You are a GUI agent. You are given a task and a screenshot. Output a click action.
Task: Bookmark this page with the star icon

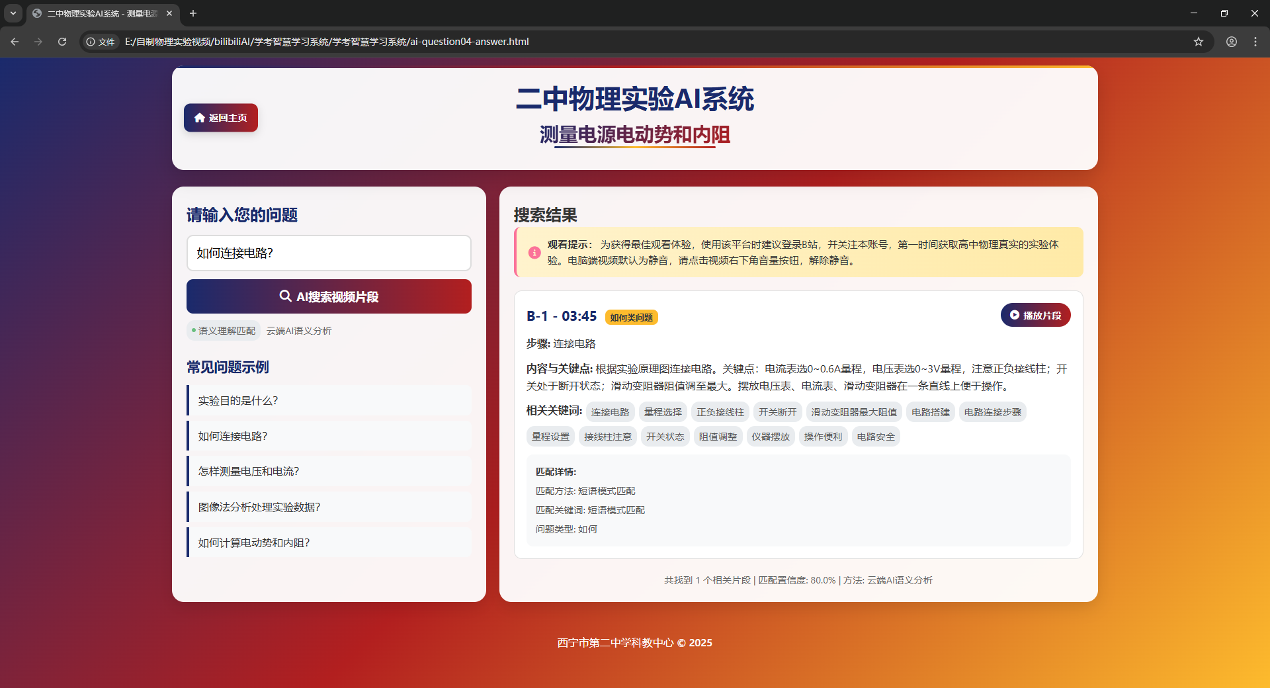pyautogui.click(x=1198, y=42)
